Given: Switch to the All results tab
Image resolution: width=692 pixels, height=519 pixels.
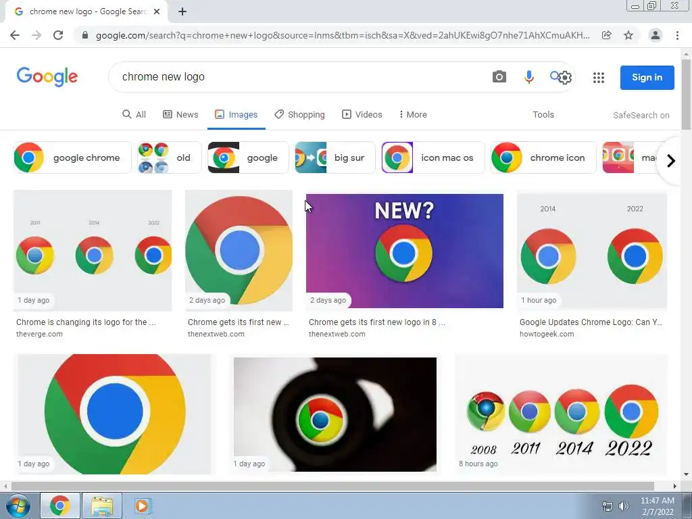Looking at the screenshot, I should click(134, 114).
